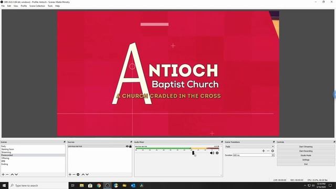This screenshot has height=189, width=336.
Task: Select the 'Early' scene
Action: coord(33,146)
